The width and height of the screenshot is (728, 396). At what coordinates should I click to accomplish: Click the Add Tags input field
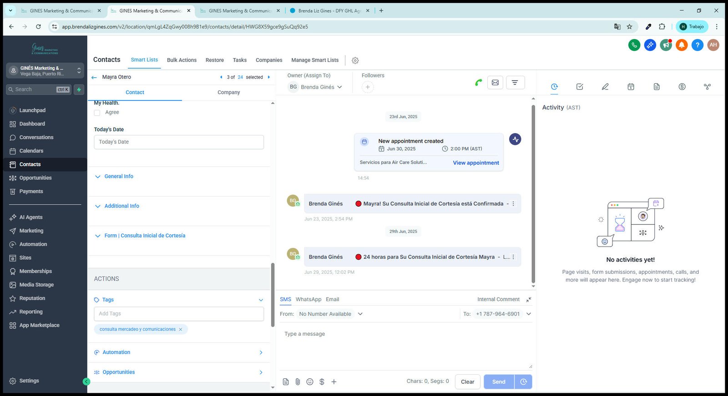(179, 314)
